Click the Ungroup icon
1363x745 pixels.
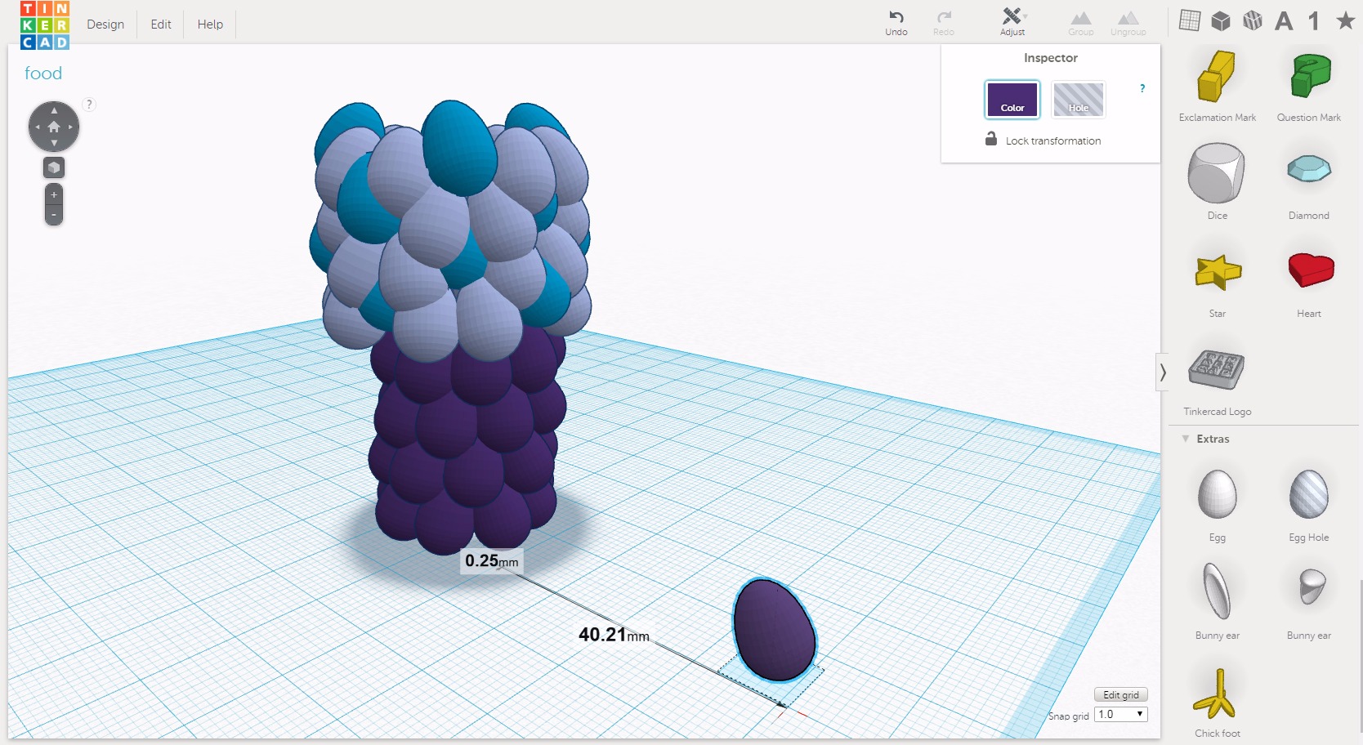tap(1128, 23)
